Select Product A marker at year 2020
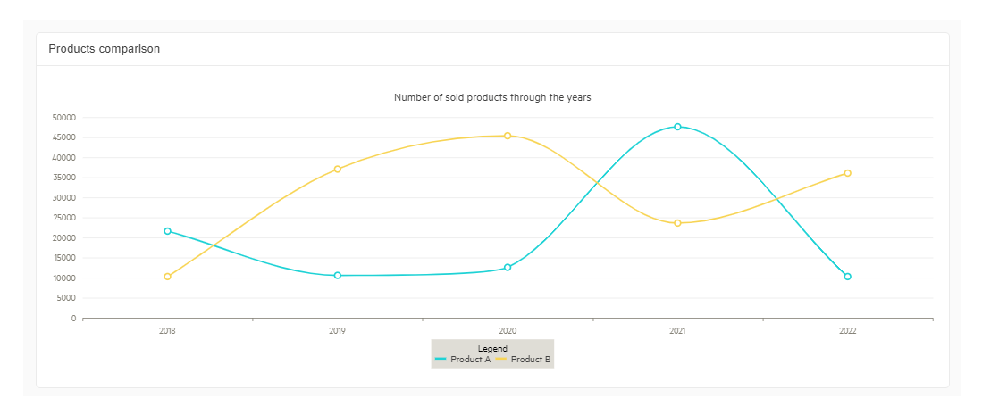 (508, 268)
